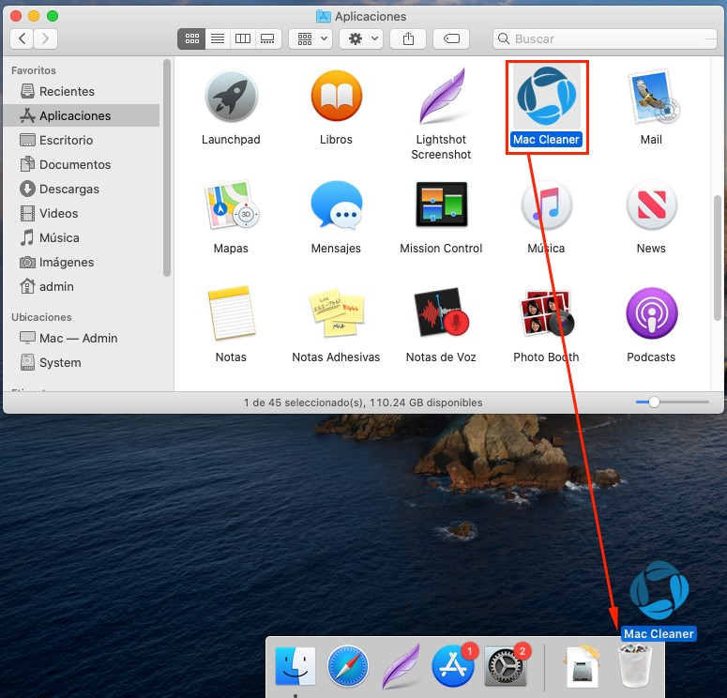Screen dimensions: 727x698
Task: Switch to list view
Action: pyautogui.click(x=218, y=38)
